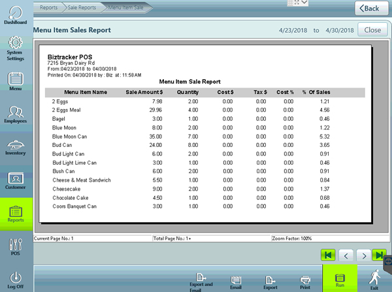Image resolution: width=392 pixels, height=292 pixels.
Task: Click the Sale Amount $ column header
Action: pyautogui.click(x=144, y=92)
